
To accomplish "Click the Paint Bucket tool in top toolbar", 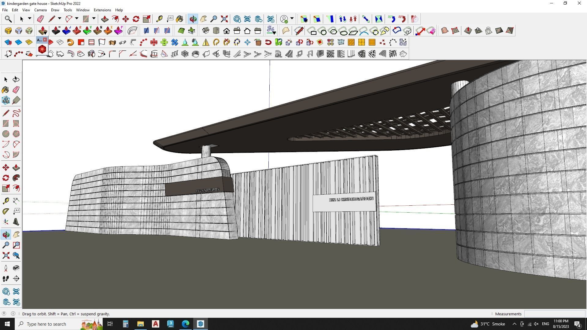I will click(179, 19).
